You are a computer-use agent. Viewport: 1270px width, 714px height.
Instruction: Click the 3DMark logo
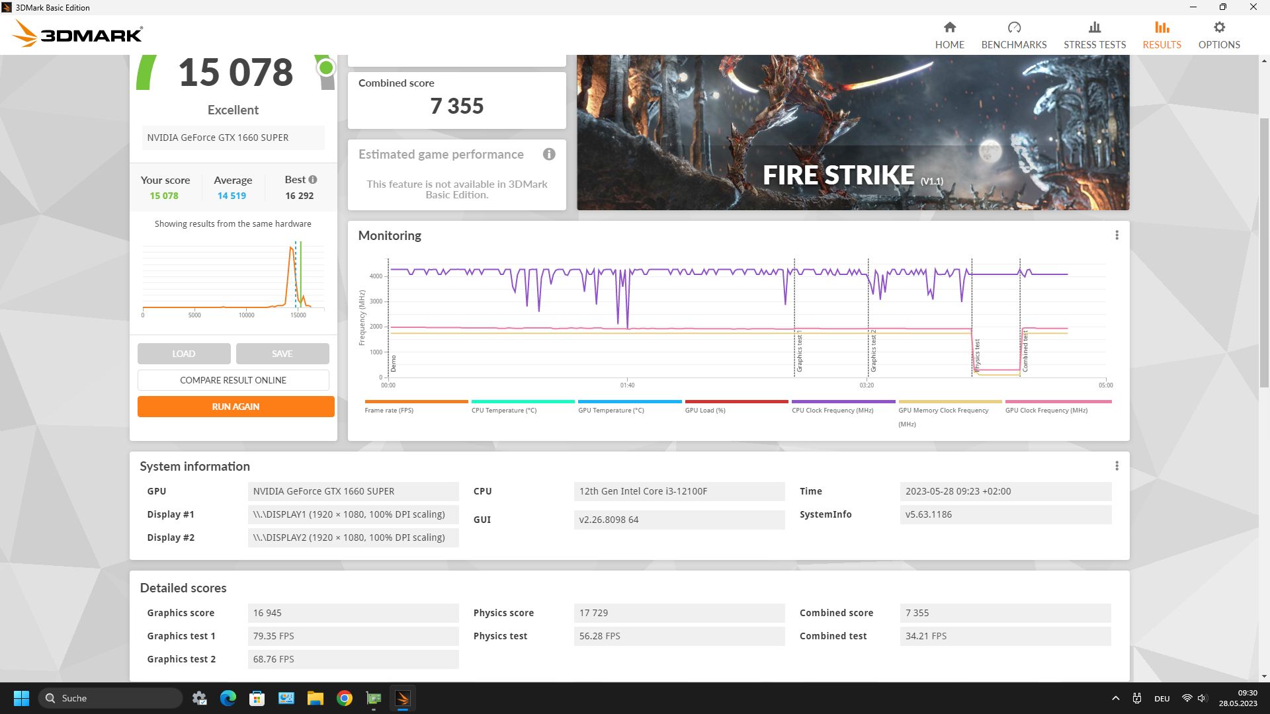[77, 34]
